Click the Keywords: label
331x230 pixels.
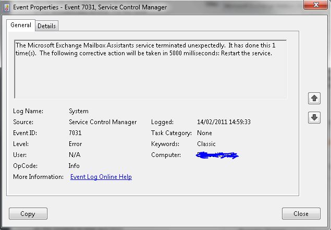pyautogui.click(x=165, y=144)
